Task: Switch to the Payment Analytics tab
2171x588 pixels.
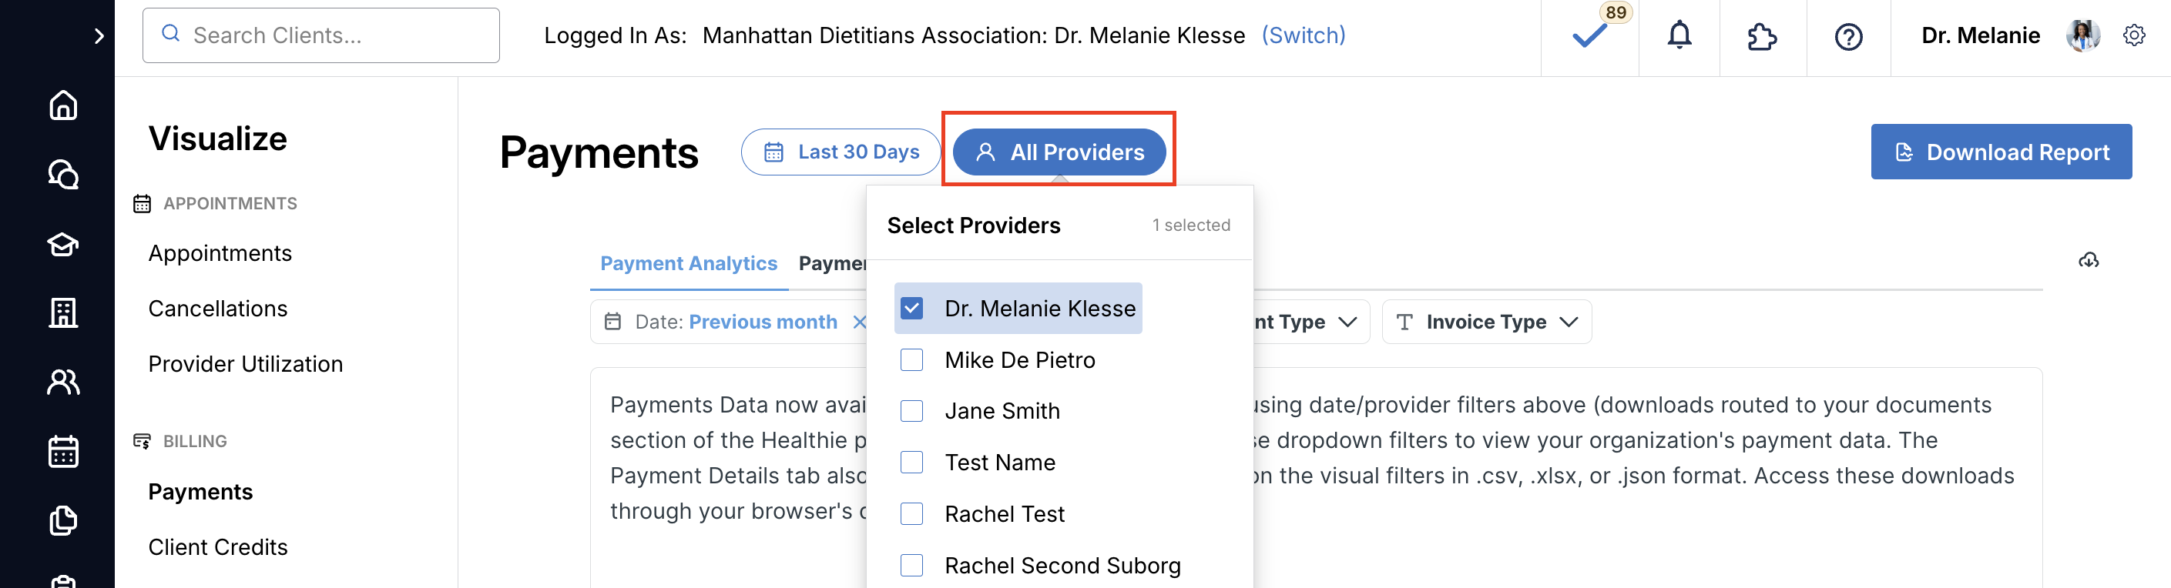Action: [x=688, y=264]
